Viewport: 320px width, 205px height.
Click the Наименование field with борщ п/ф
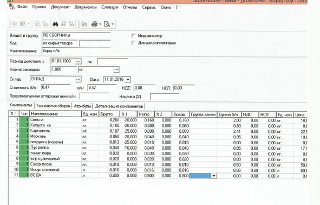[76, 50]
